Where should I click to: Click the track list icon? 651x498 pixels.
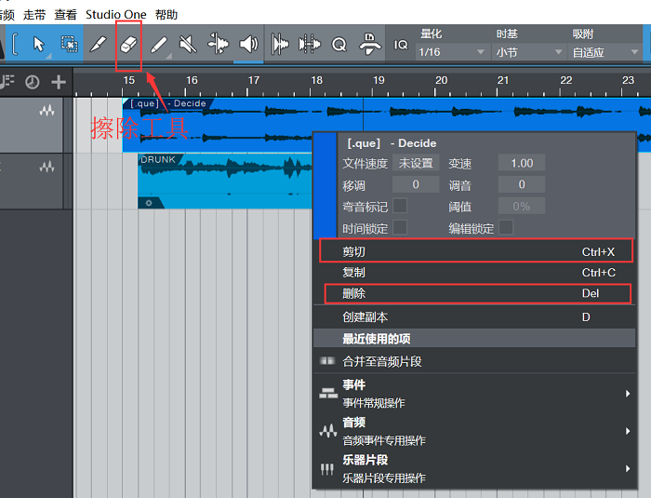7,82
